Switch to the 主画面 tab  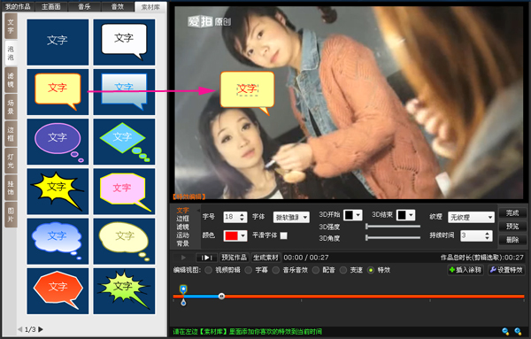click(x=51, y=6)
